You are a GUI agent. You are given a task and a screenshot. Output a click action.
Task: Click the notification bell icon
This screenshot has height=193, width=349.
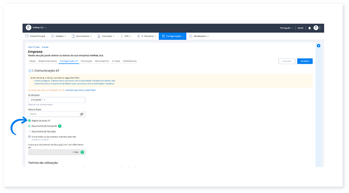click(309, 28)
